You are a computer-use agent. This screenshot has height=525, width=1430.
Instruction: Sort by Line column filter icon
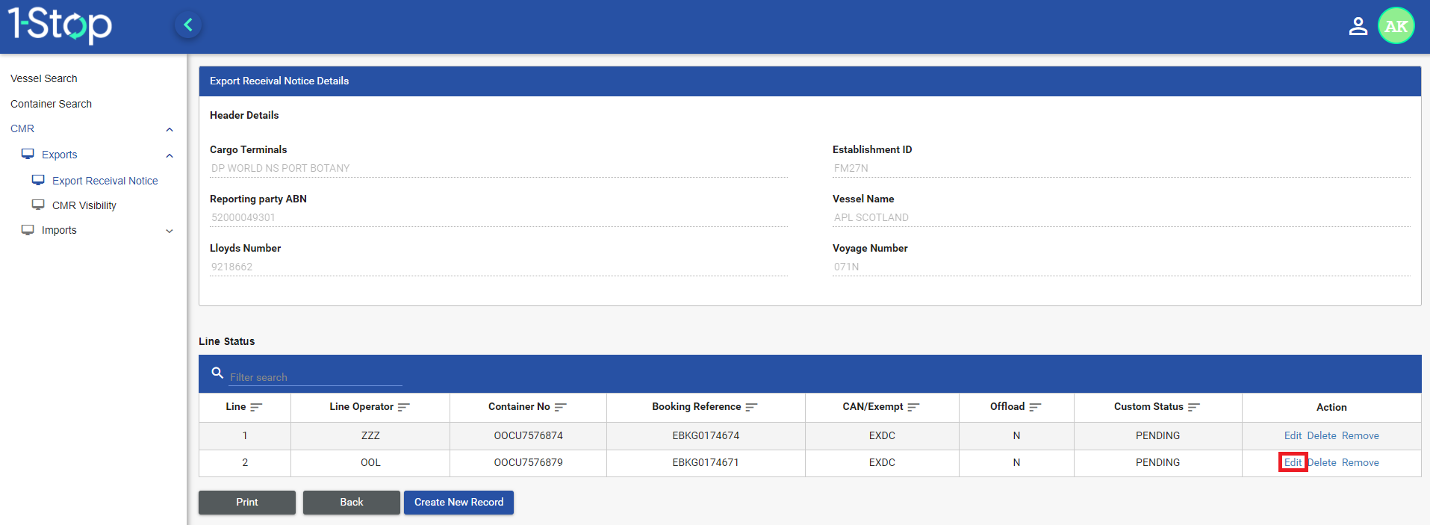[x=256, y=407]
